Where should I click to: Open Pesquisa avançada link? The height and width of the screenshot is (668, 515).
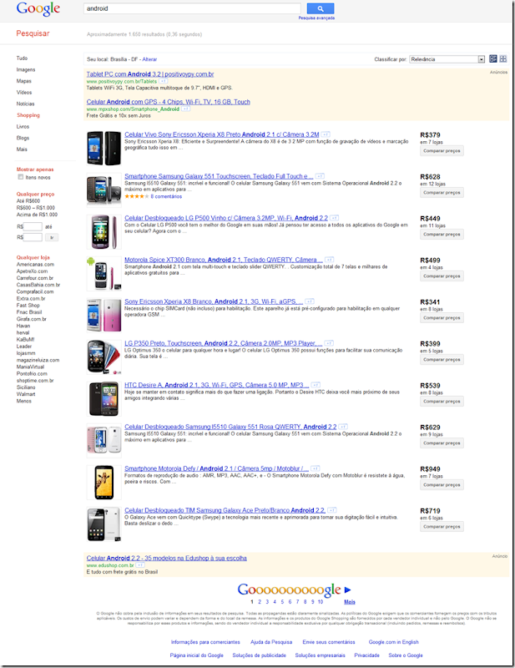point(316,18)
